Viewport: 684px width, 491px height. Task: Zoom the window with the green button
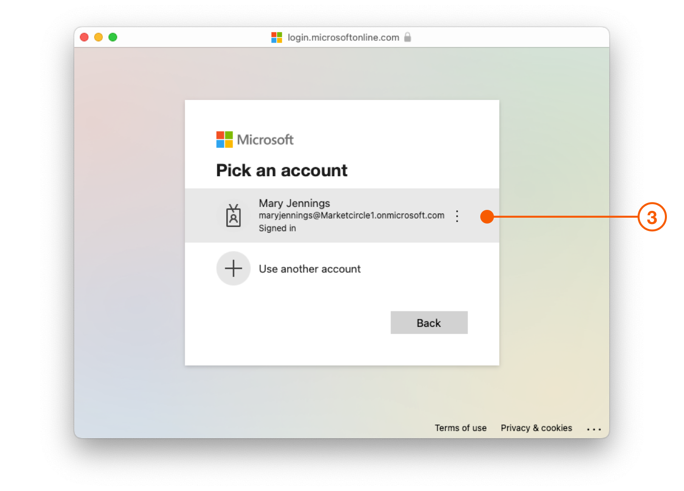pos(113,37)
